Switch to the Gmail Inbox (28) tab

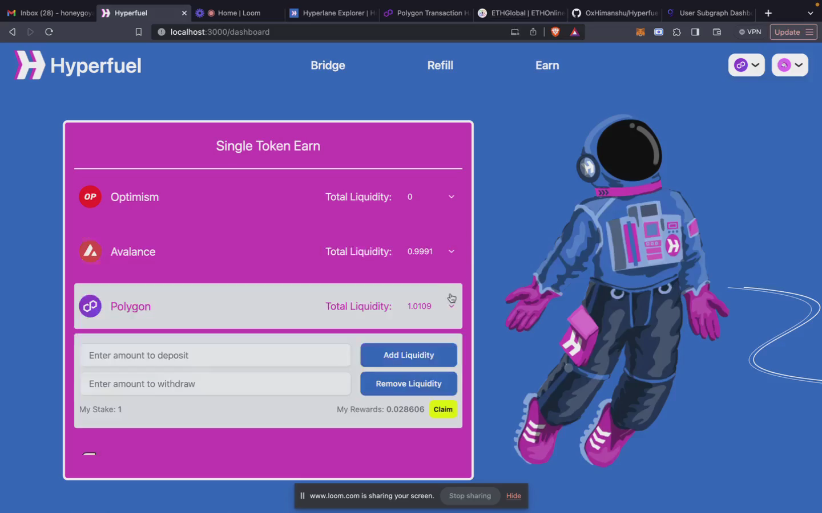[x=49, y=13]
